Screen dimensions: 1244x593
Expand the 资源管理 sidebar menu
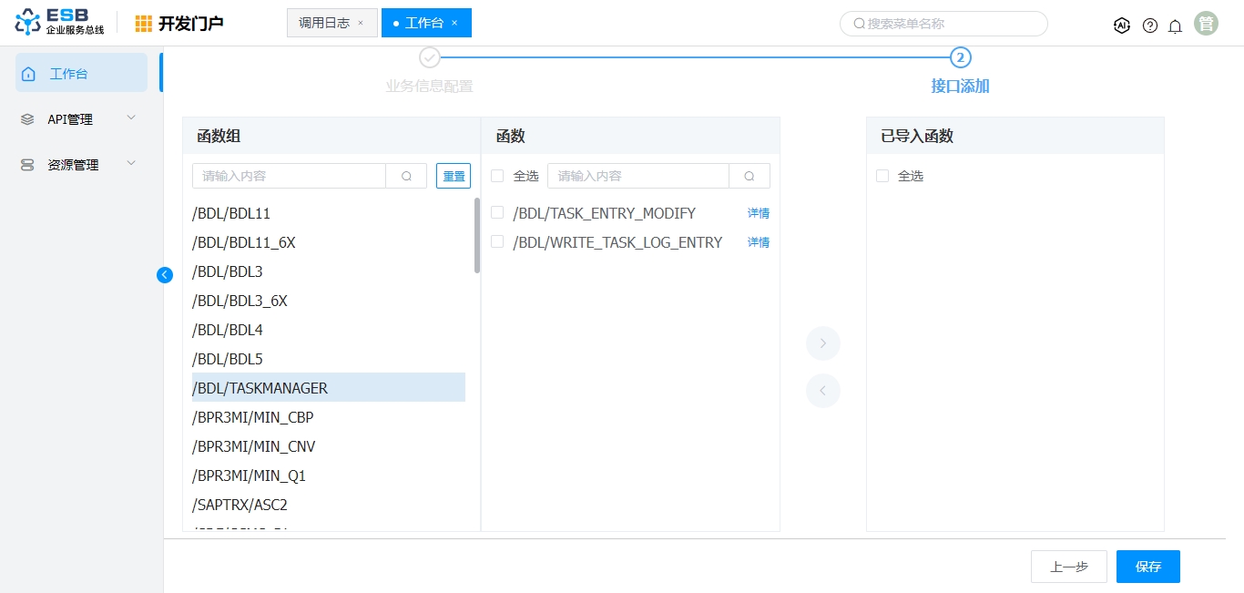pyautogui.click(x=81, y=165)
